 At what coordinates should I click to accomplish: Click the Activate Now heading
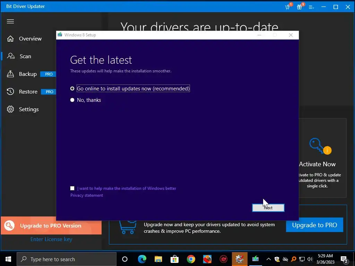[317, 164]
